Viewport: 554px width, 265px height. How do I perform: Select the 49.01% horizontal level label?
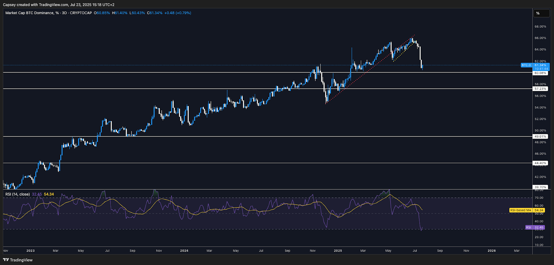[x=540, y=136]
